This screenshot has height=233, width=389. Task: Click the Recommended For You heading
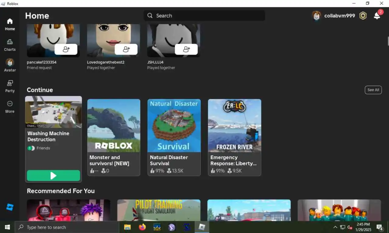(61, 191)
